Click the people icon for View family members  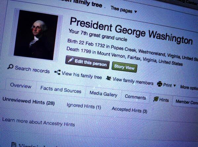click(x=108, y=78)
